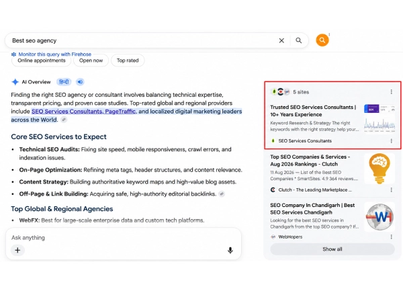Click the listen speaker icon beside AI Overview

pos(80,82)
